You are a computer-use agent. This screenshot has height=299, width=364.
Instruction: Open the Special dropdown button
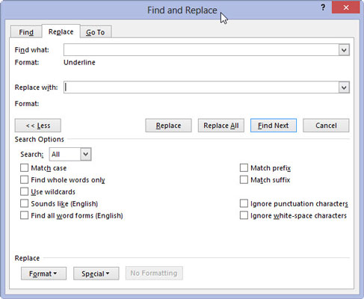pos(96,274)
